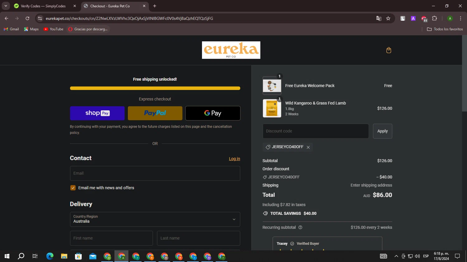Click the free shipping progress bar
Screen dimensions: 467x262
pos(155,88)
